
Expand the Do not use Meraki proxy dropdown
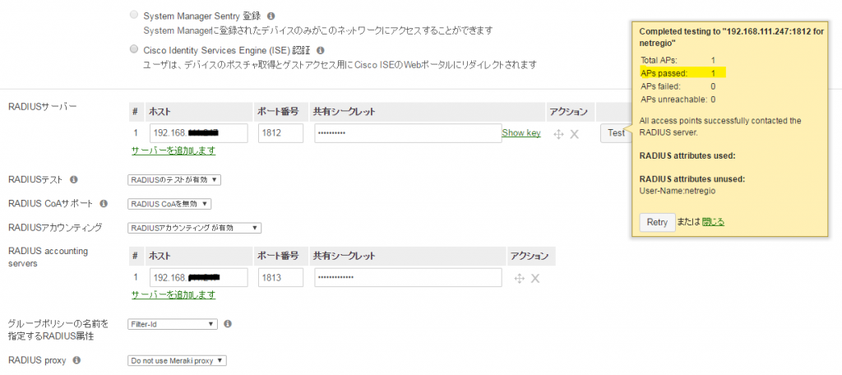[x=178, y=360]
